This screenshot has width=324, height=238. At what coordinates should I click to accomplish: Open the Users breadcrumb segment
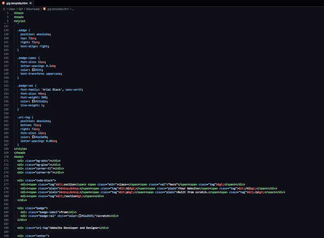[12, 9]
